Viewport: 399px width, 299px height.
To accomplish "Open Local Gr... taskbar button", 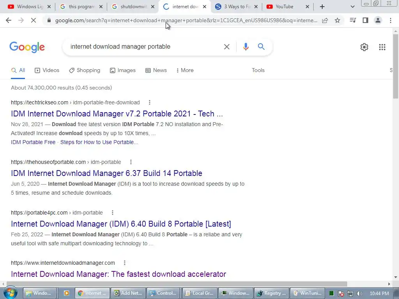I will point(199,293).
